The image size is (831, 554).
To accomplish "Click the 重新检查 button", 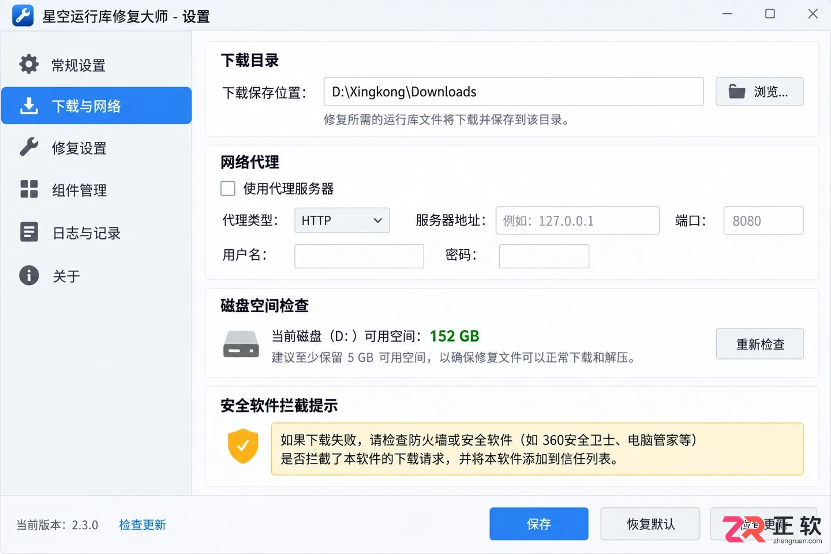I will point(759,344).
